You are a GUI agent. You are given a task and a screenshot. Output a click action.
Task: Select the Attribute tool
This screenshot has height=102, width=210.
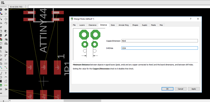[x=6, y=89]
